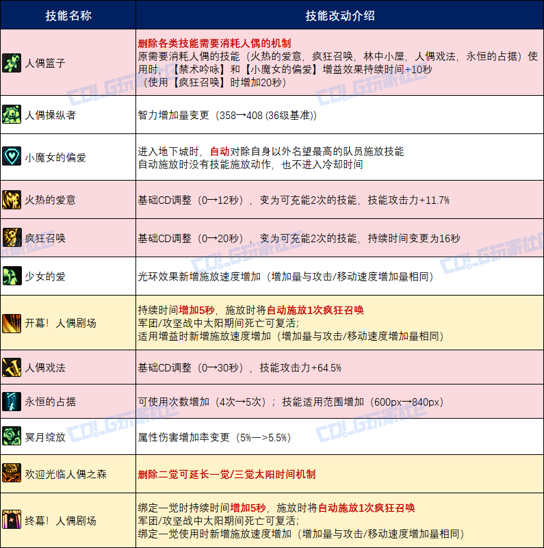
Task: Click the 技能名称 column header
Action: [x=68, y=15]
